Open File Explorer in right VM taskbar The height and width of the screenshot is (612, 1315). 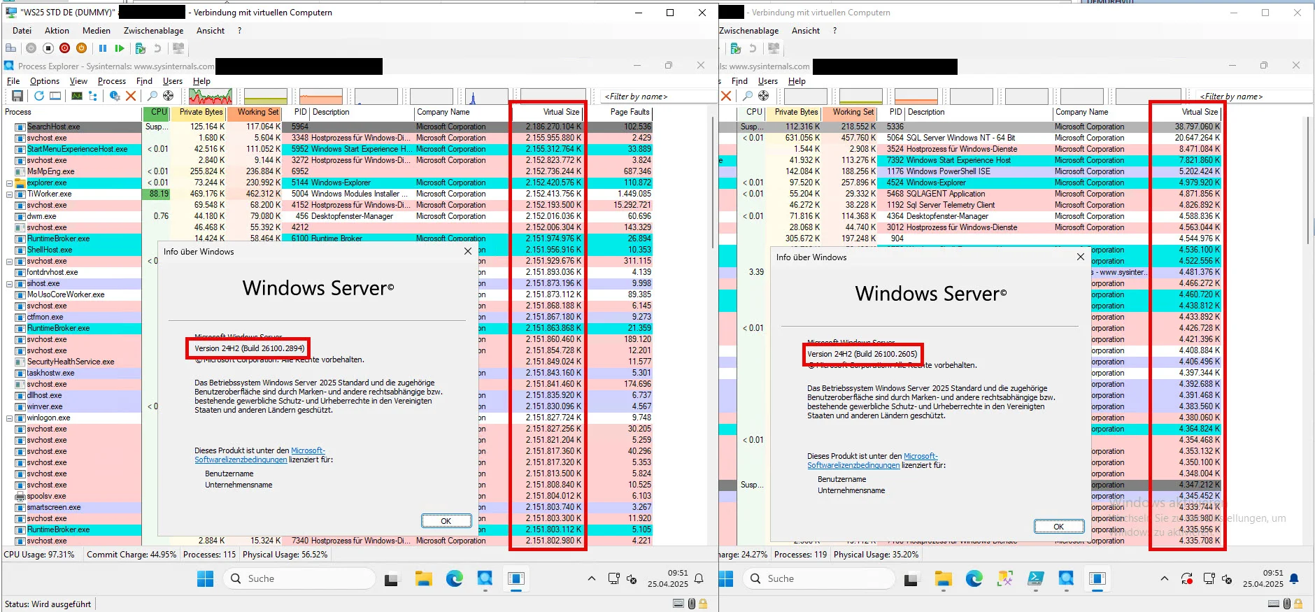[x=944, y=578]
